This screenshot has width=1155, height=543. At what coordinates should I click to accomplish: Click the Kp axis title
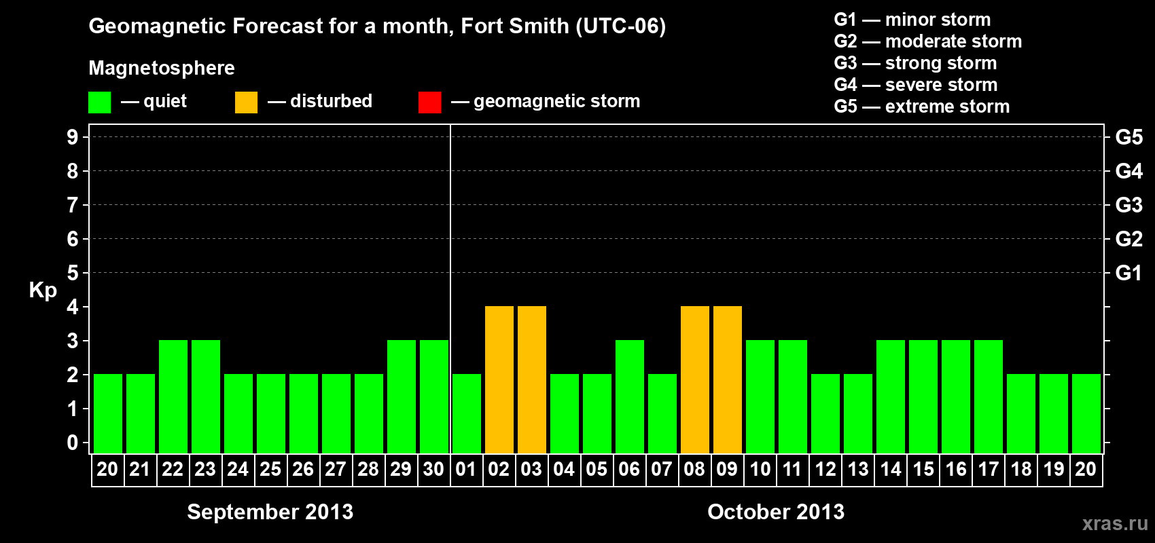tap(43, 291)
